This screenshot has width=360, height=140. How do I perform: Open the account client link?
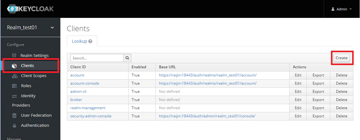77,75
